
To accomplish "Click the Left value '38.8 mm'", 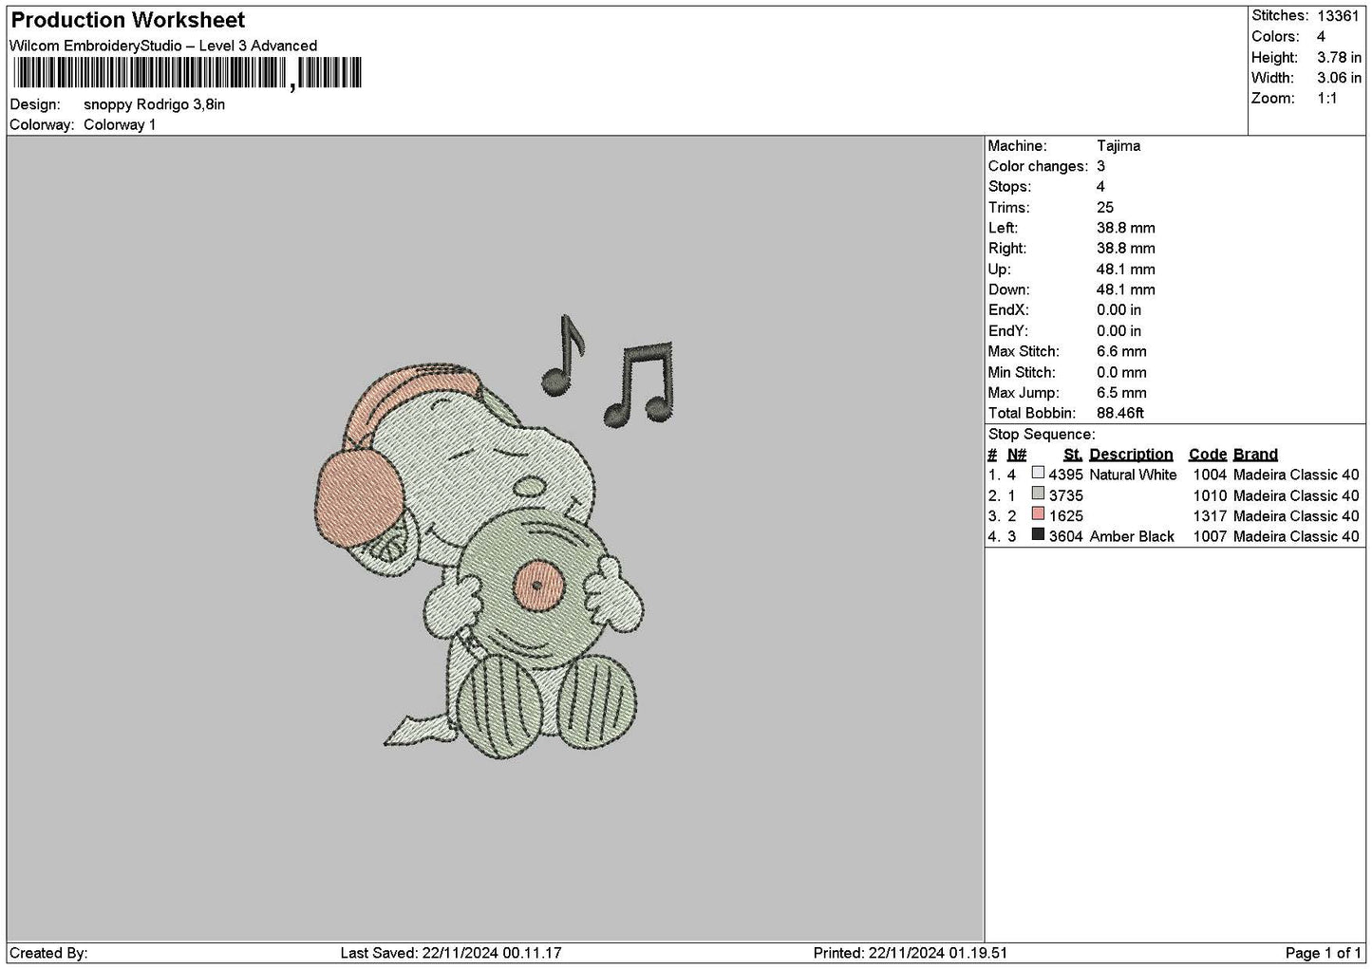I will (1126, 229).
